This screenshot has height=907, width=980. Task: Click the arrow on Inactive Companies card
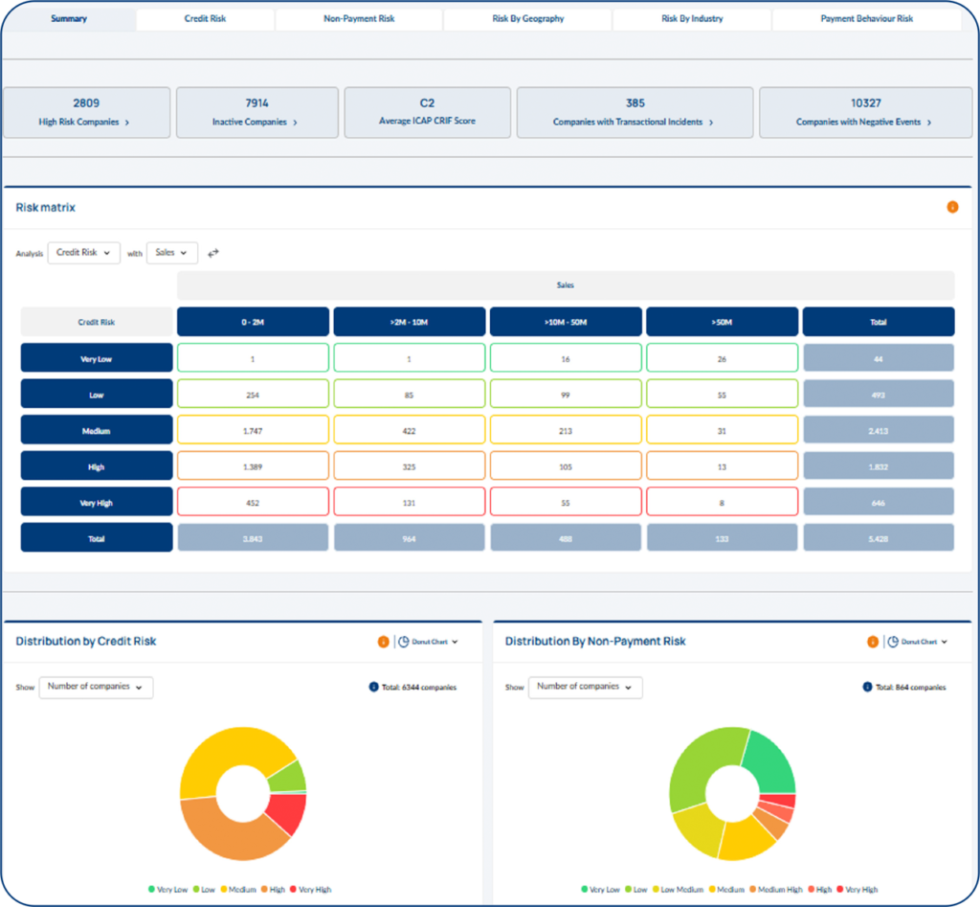tap(295, 123)
